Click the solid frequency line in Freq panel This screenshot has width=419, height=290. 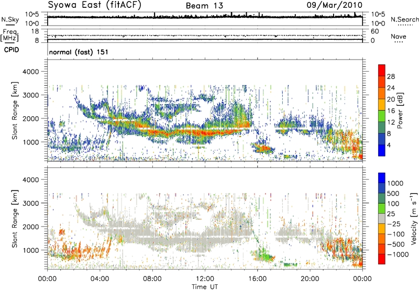[x=205, y=39]
